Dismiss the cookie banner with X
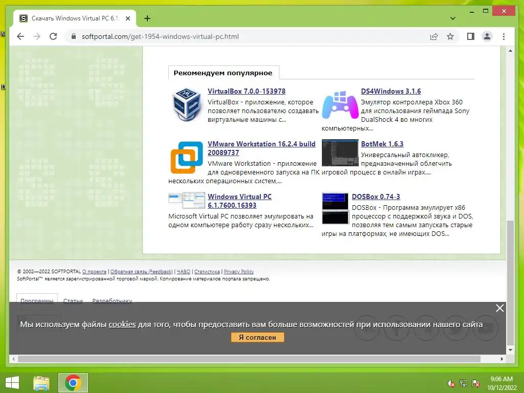 click(x=499, y=308)
